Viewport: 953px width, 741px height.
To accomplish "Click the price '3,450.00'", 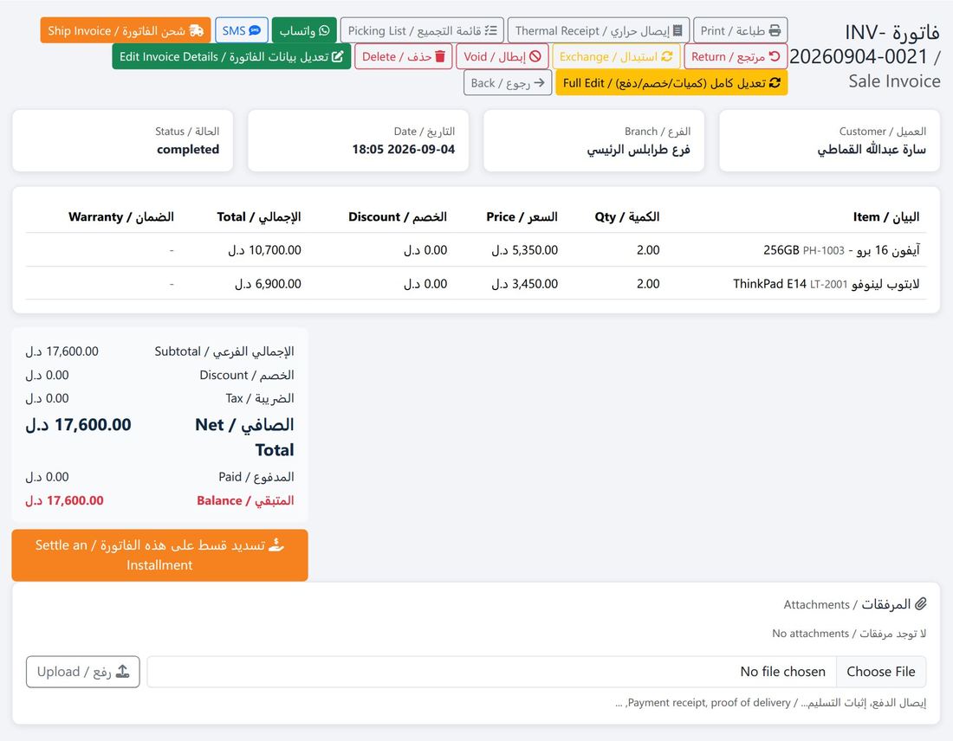I will coord(524,284).
